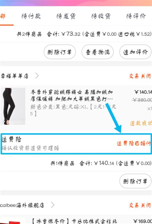Click the 退款成功 refund status
Image resolution: width=152 pixels, height=224 pixels.
coord(141,123)
